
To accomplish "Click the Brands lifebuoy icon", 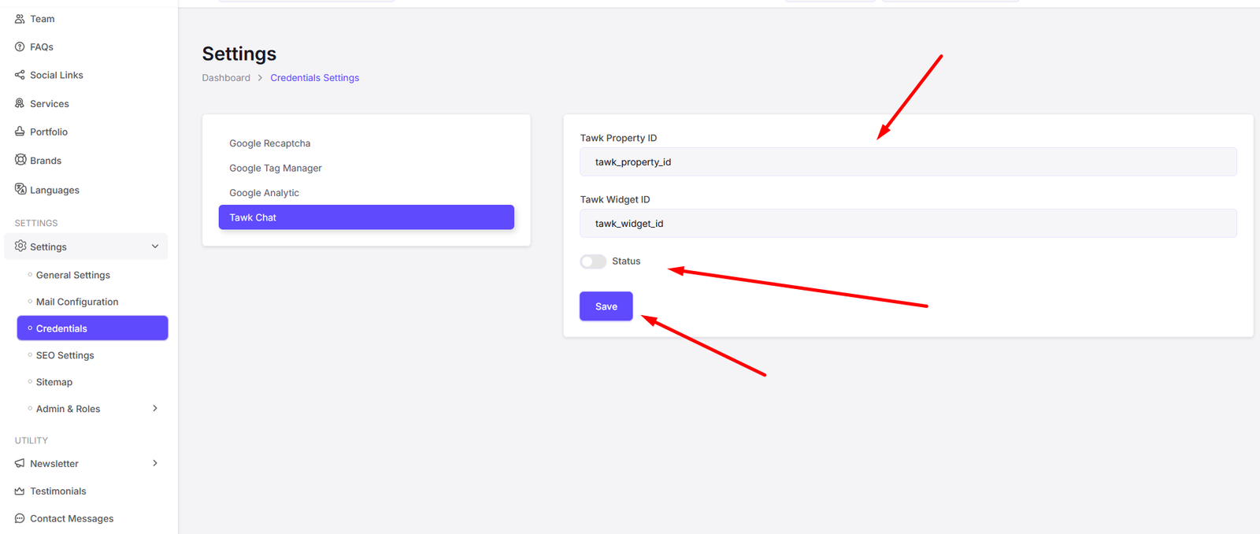I will 20,160.
